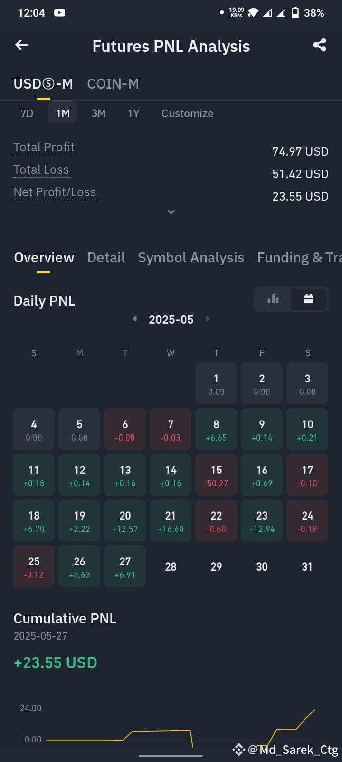Tap the back arrow icon
This screenshot has width=342, height=762.
pyautogui.click(x=22, y=45)
